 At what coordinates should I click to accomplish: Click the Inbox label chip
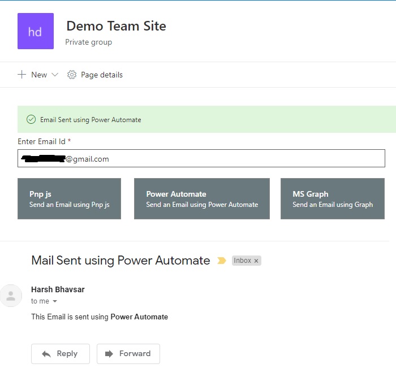tap(247, 261)
